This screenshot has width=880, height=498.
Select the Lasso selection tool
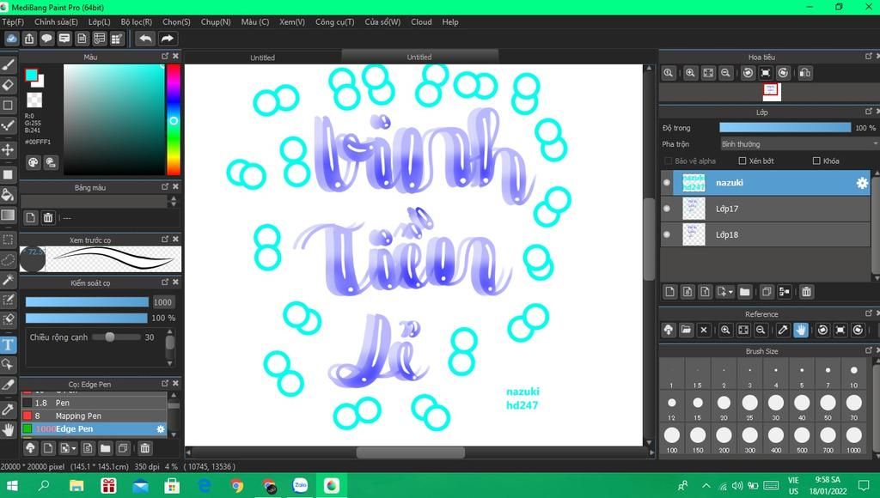[x=8, y=259]
